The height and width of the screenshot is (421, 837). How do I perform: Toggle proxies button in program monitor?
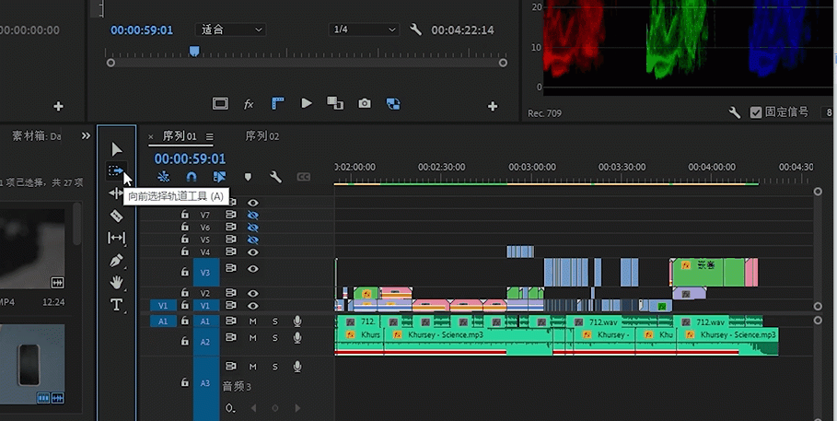click(x=393, y=104)
